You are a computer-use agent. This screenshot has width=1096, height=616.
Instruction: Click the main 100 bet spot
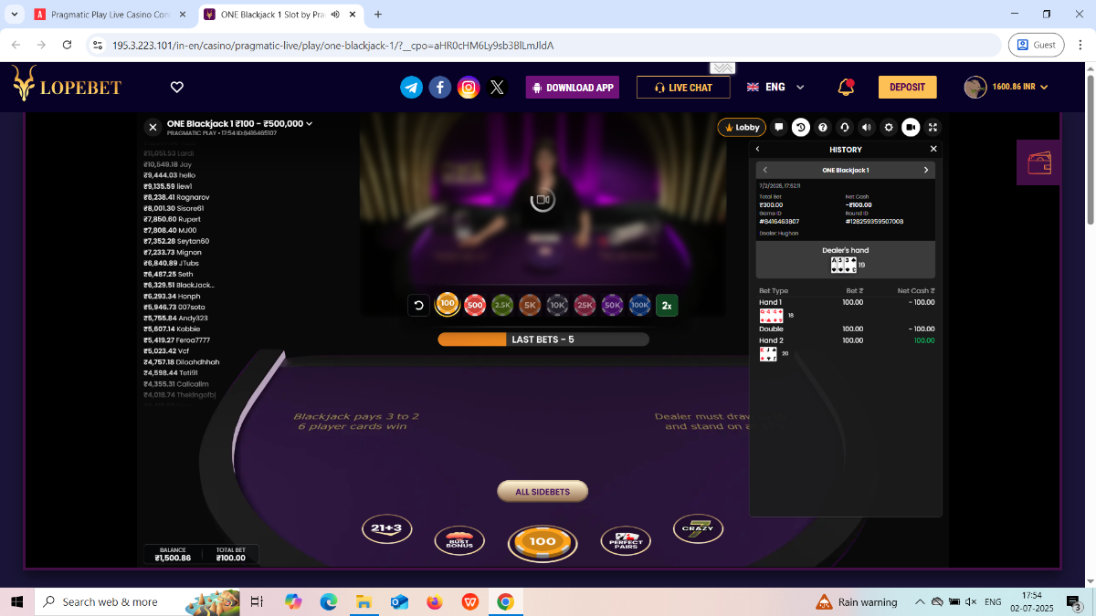[x=543, y=542]
